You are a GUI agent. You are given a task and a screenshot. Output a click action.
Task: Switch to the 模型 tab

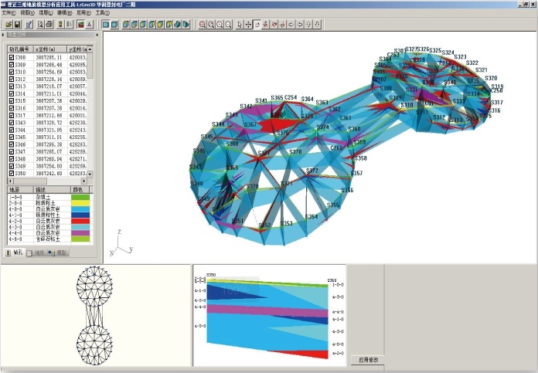(x=59, y=253)
